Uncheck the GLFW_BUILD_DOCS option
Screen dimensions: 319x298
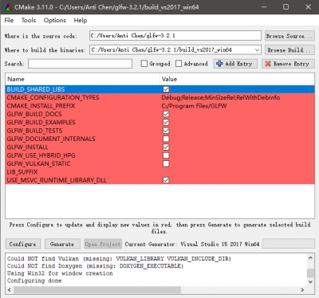[x=166, y=114]
